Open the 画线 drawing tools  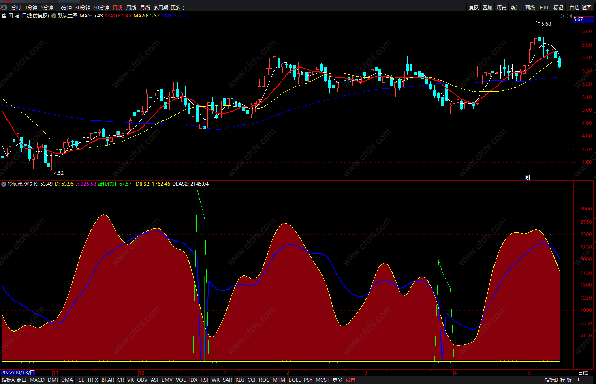tap(530, 8)
